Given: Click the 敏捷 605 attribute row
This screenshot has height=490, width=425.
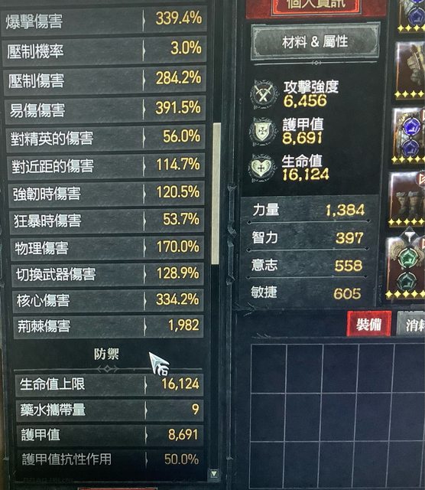Looking at the screenshot, I should pos(307,293).
